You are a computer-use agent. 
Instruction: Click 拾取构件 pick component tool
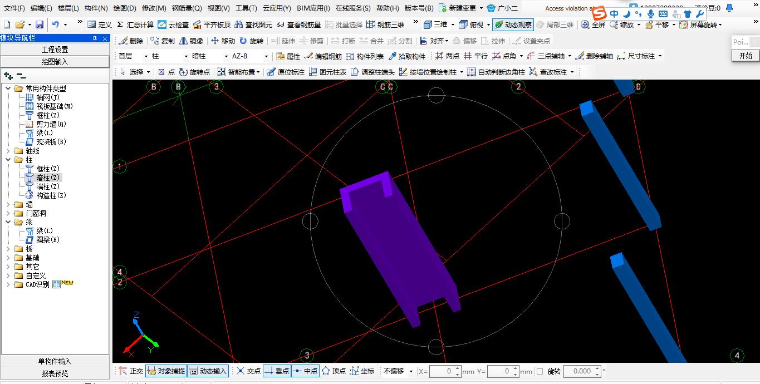(406, 56)
